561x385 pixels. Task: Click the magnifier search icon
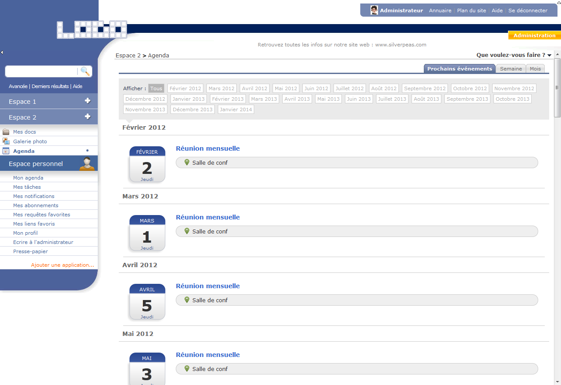pyautogui.click(x=85, y=71)
